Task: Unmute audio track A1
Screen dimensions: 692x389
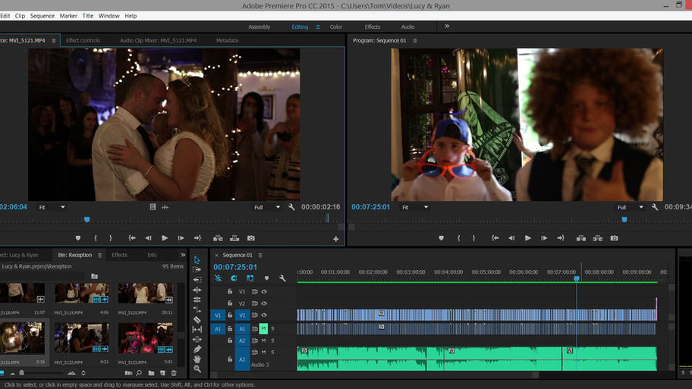Action: [x=263, y=328]
